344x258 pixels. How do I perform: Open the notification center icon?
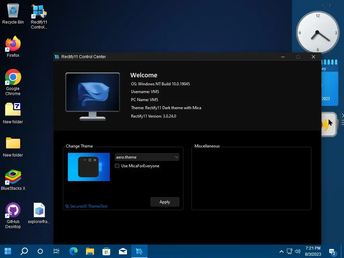(x=333, y=252)
